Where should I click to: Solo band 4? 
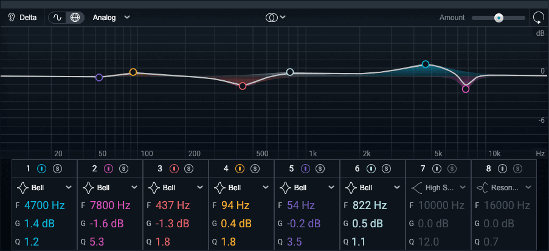pos(255,169)
